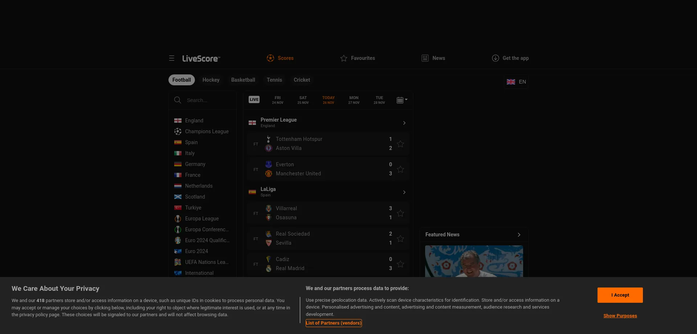Favourite the Cadiz vs Real Madrid match
The height and width of the screenshot is (334, 697).
[x=400, y=264]
